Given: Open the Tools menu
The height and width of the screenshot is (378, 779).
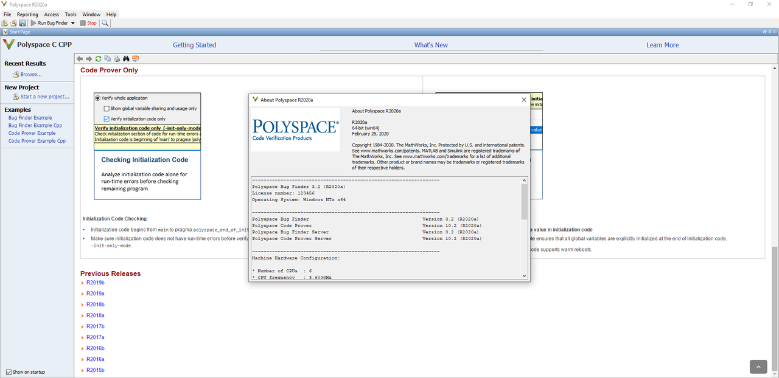Looking at the screenshot, I should pos(71,14).
